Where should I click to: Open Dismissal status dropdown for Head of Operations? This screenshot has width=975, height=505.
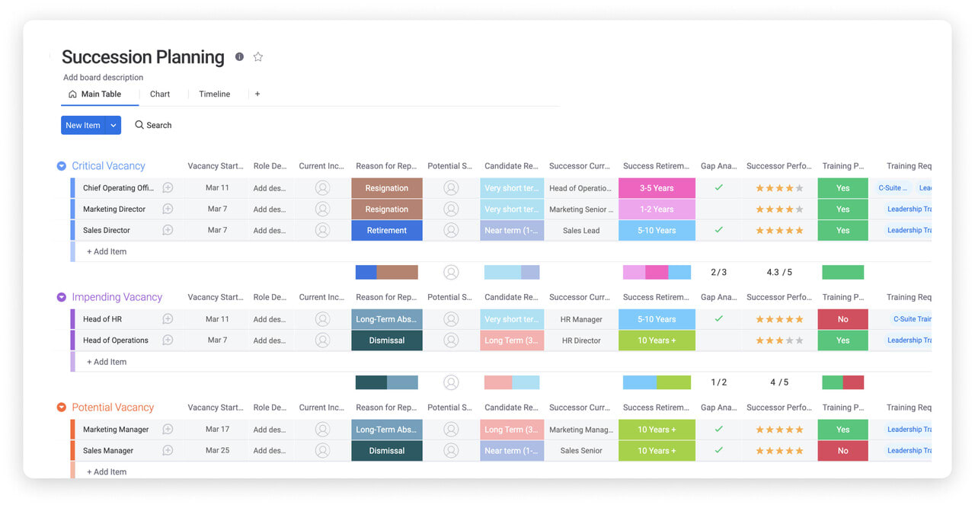(387, 340)
